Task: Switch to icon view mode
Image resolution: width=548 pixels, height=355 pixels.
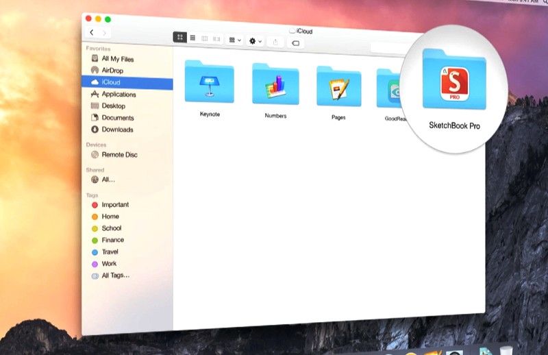Action: point(179,37)
